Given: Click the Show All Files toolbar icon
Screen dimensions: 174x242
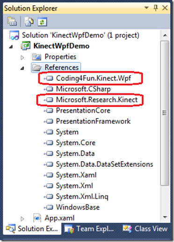Looking at the screenshot, I should click(29, 22).
